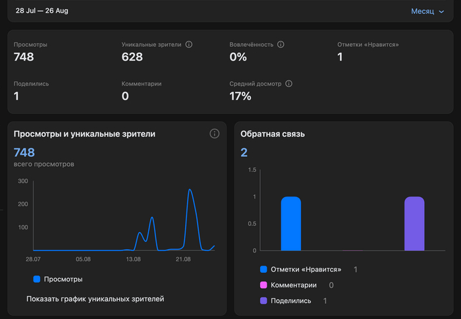Click info icon beside Средний досмотр
461x319 pixels.
(288, 84)
